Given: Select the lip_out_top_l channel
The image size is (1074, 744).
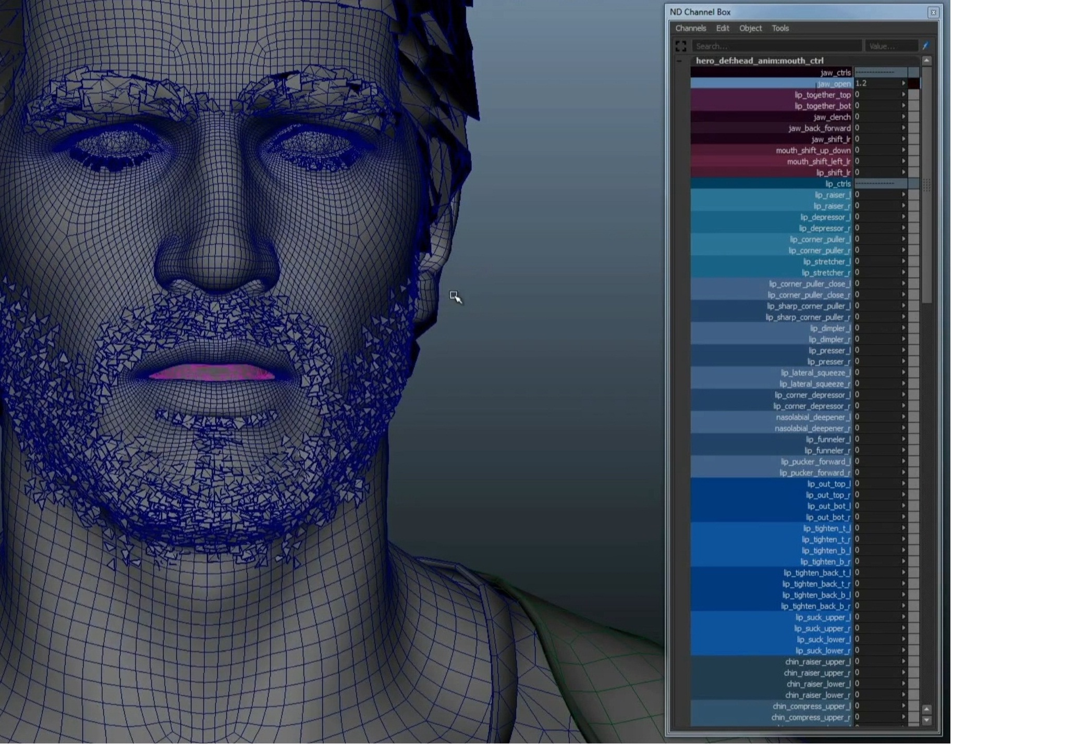Looking at the screenshot, I should [x=772, y=483].
